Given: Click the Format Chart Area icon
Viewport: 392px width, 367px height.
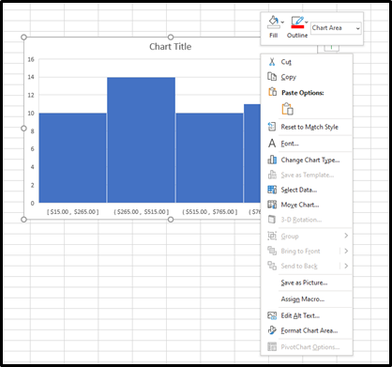Looking at the screenshot, I should pyautogui.click(x=272, y=330).
